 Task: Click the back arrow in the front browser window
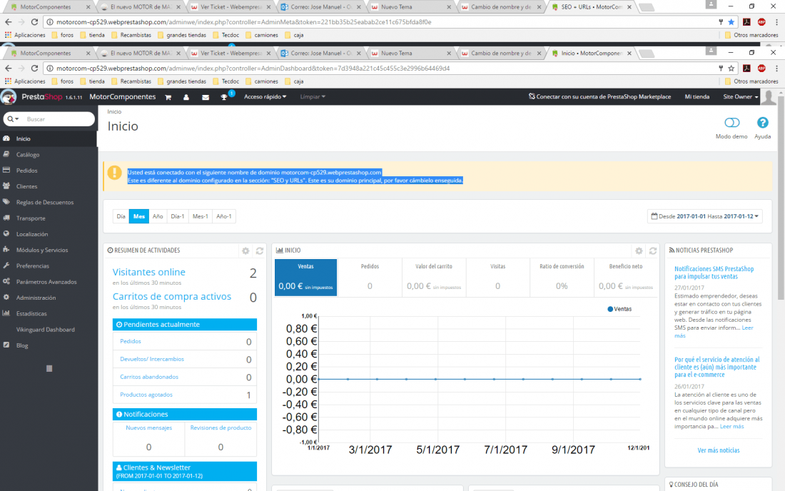click(x=8, y=68)
